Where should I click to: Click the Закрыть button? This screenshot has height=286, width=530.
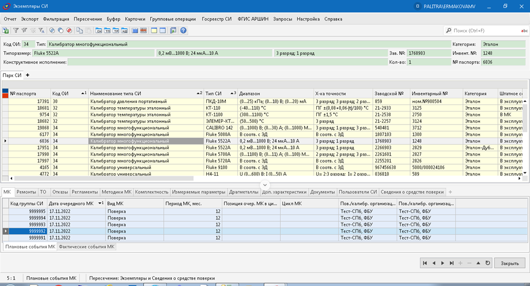[510, 263]
